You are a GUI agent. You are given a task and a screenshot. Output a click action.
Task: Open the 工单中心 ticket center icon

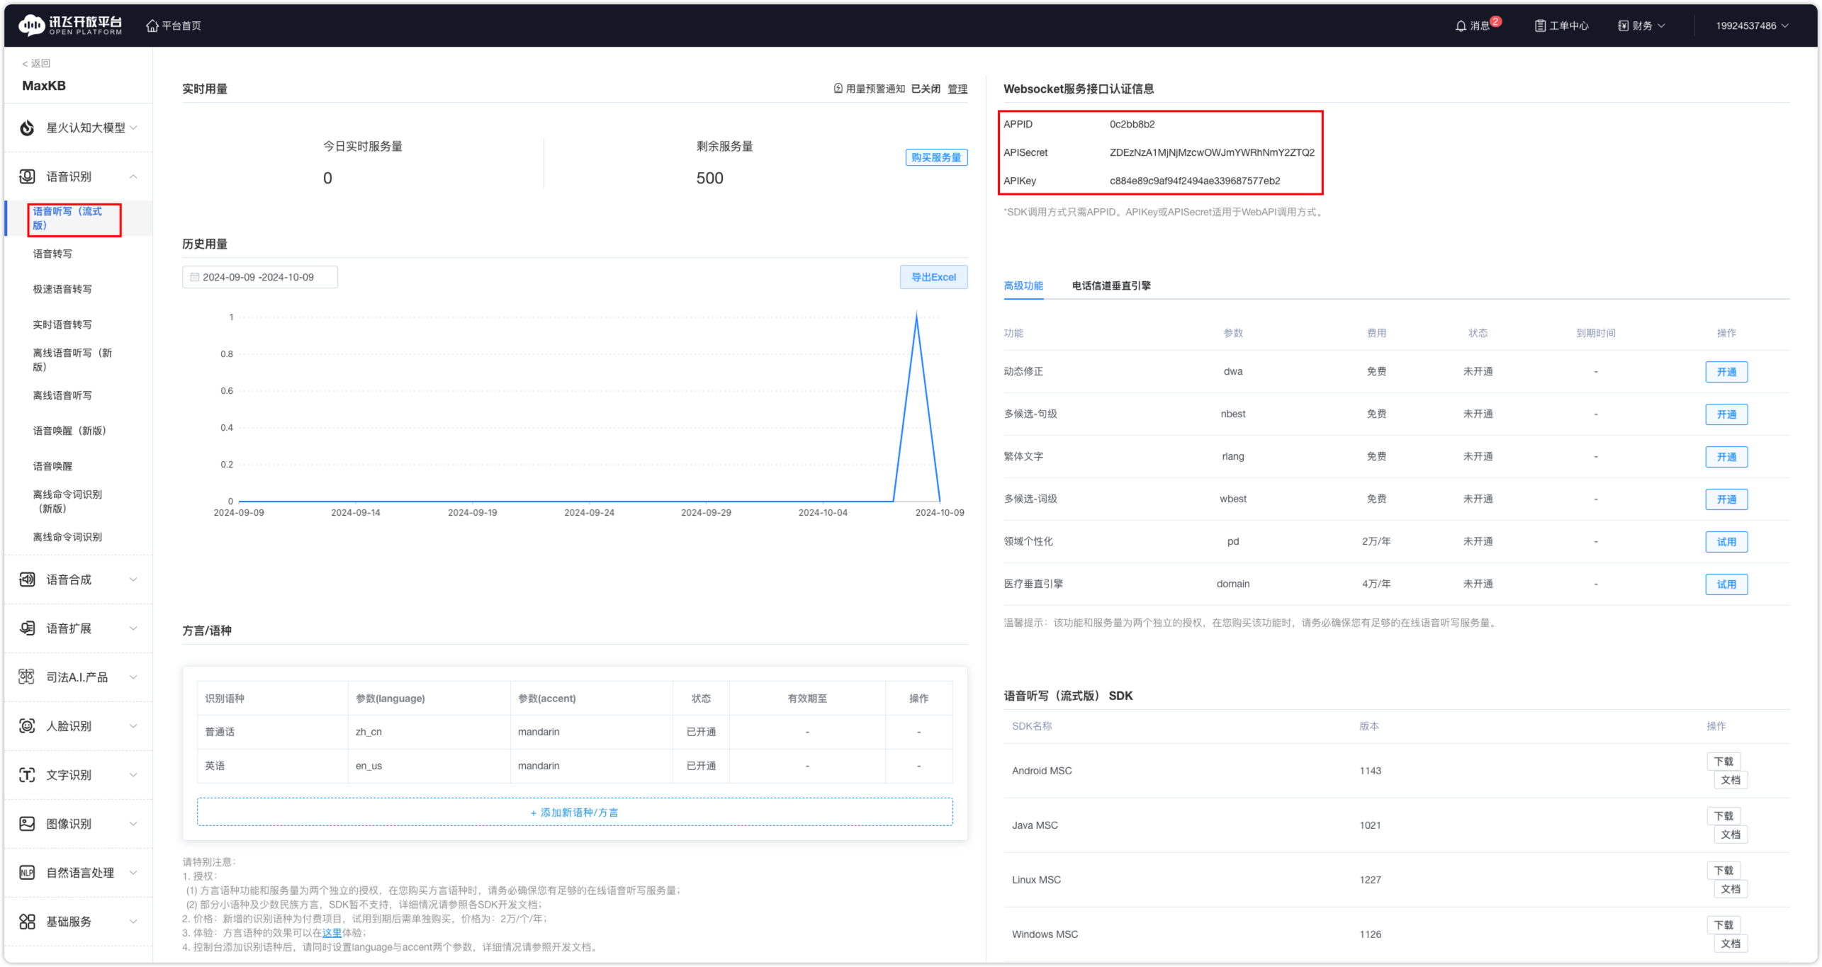tap(1540, 25)
